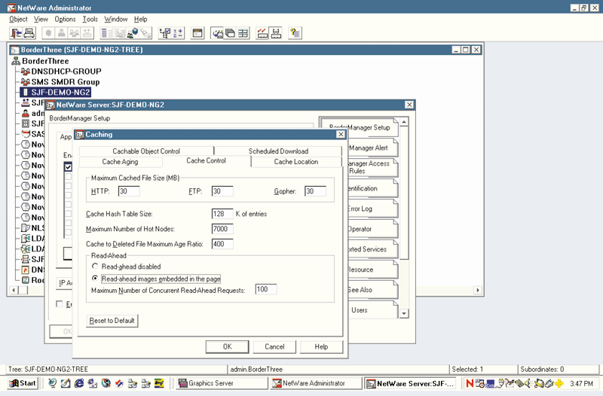Toggle the checked checkbox behind Caching dialog
This screenshot has height=396, width=603.
coord(68,167)
